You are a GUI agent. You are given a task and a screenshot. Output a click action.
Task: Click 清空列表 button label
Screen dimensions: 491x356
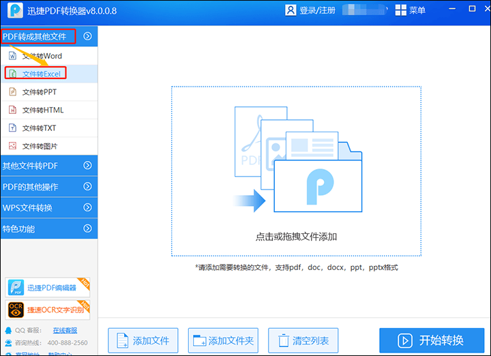pyautogui.click(x=311, y=341)
